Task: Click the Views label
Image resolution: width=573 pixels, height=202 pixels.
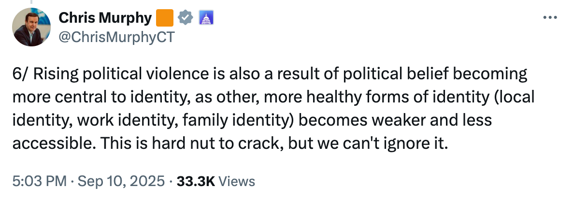Action: tap(239, 181)
